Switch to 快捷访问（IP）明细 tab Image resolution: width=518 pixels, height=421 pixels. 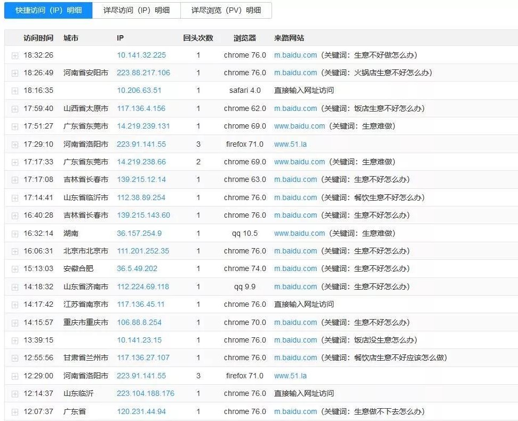48,10
